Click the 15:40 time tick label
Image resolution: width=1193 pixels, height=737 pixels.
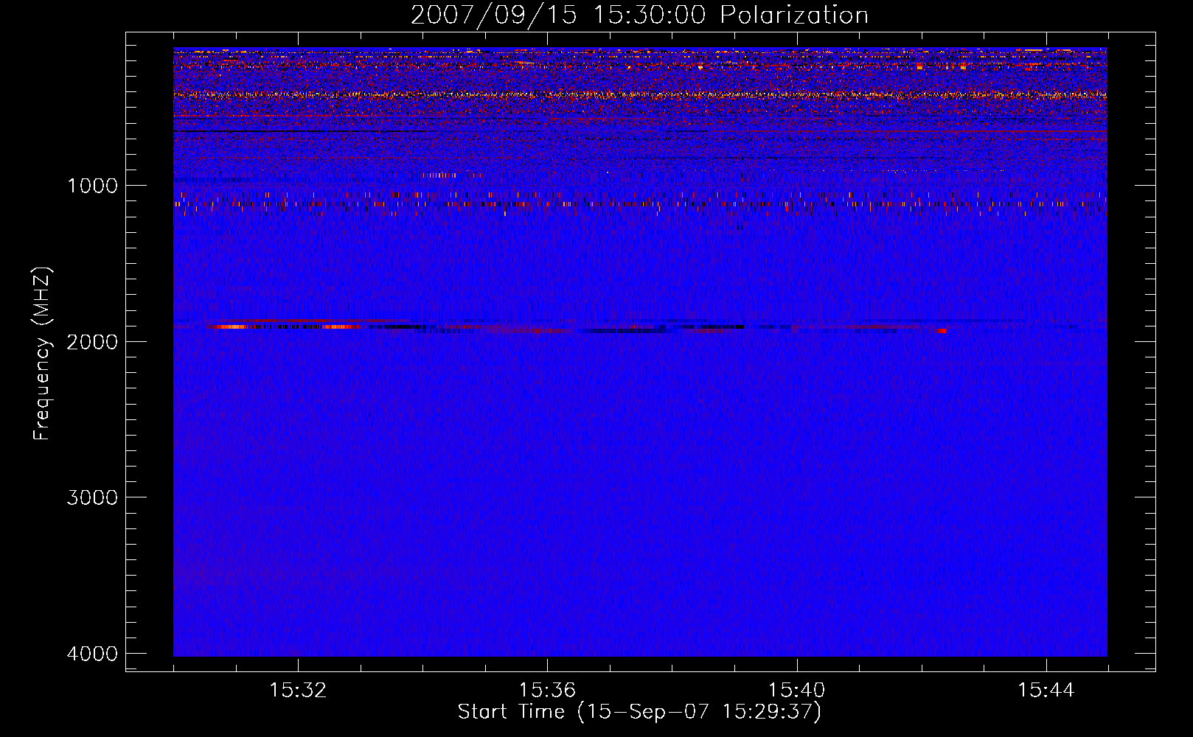point(796,691)
